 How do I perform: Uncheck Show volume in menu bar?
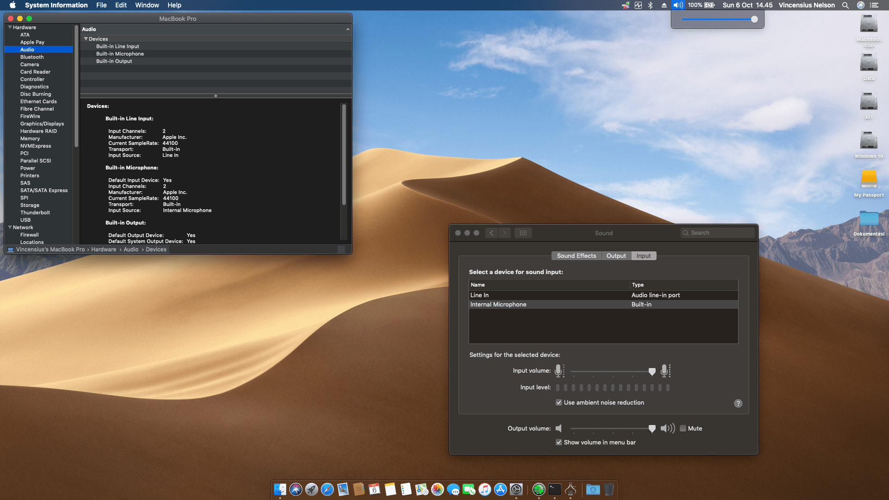(559, 443)
